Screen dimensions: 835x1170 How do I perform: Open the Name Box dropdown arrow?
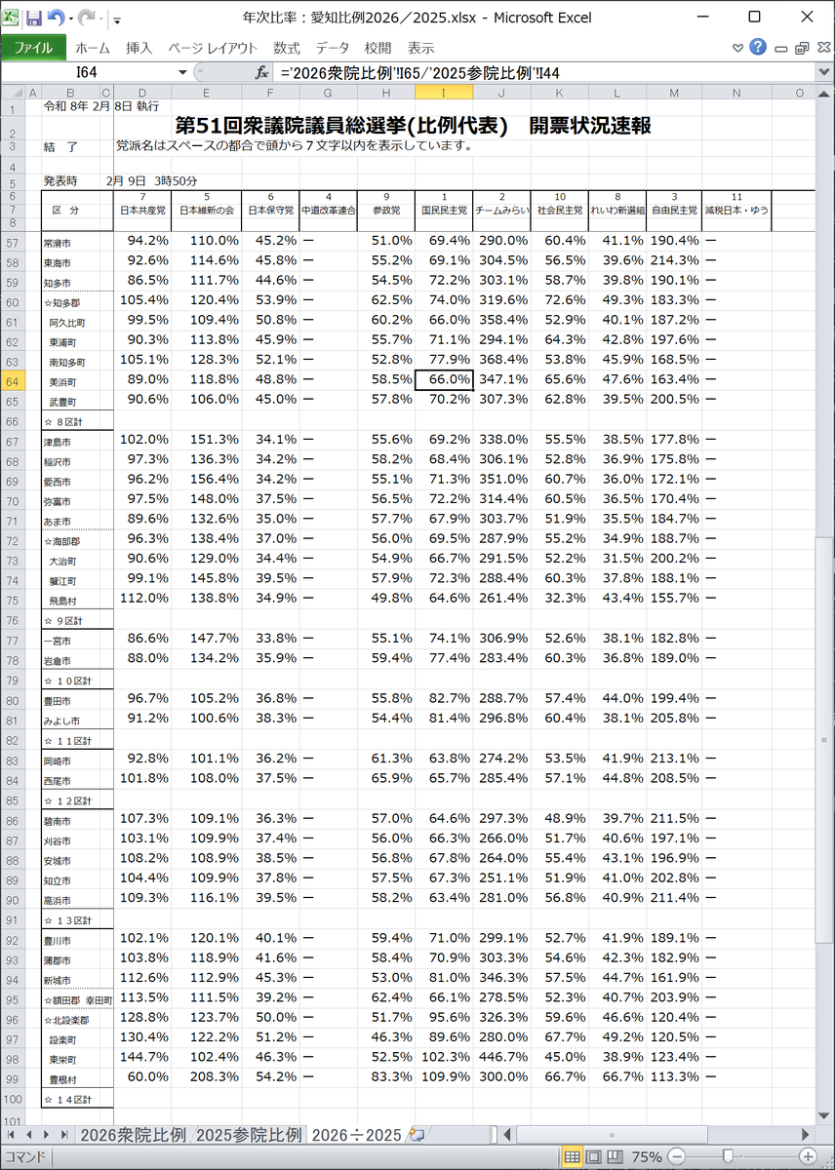click(182, 72)
